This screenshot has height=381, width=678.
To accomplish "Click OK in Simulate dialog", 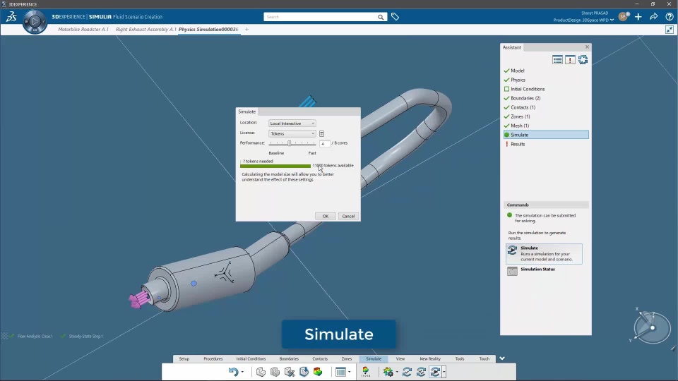I will [x=325, y=216].
